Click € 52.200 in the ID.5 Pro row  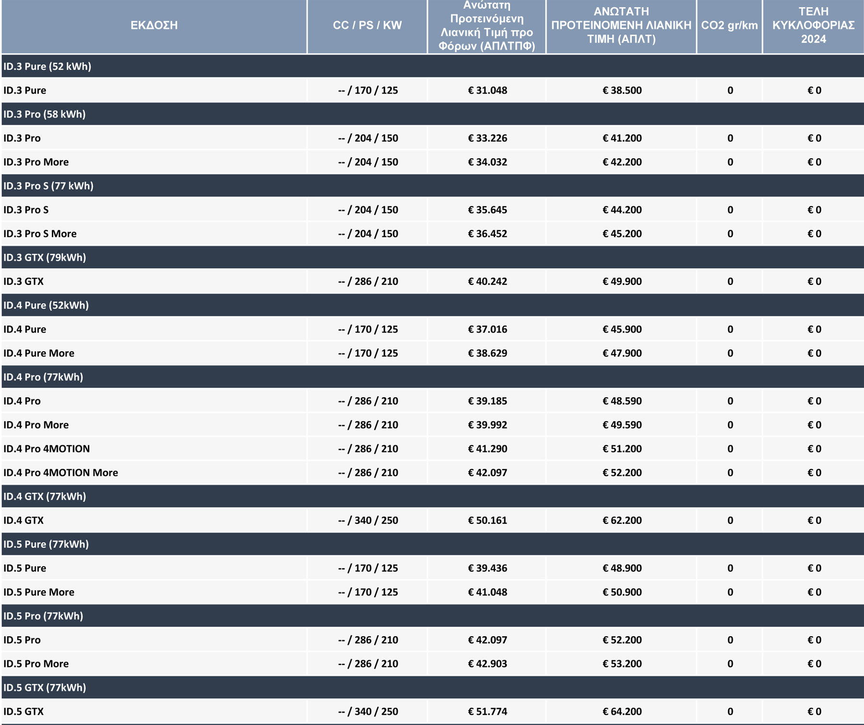click(622, 640)
